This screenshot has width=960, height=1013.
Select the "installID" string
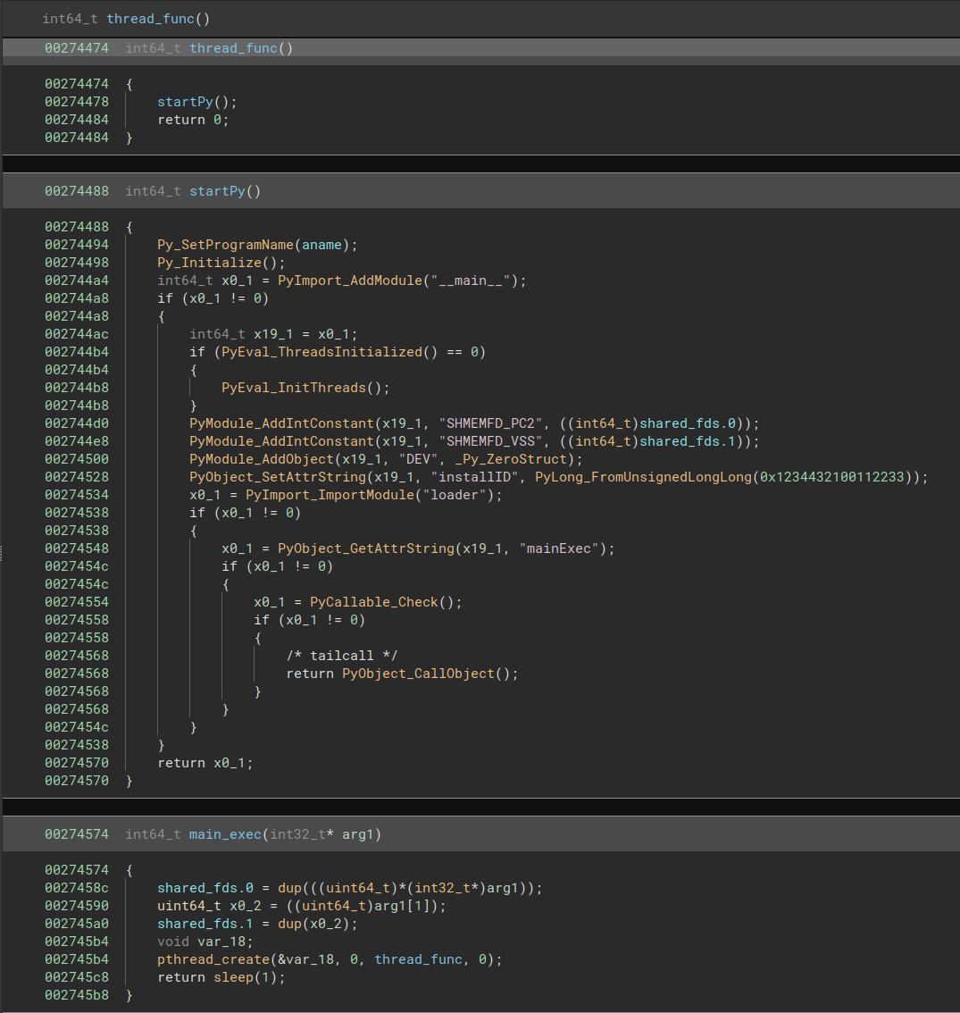coord(474,477)
